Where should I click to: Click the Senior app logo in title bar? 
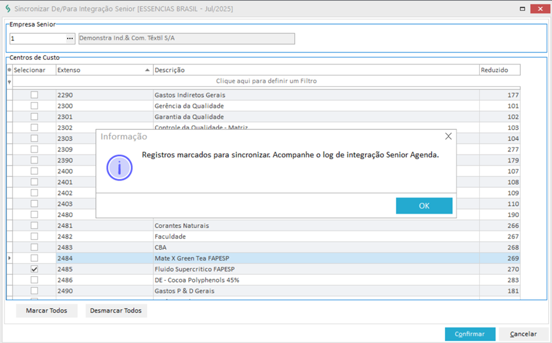coord(8,8)
